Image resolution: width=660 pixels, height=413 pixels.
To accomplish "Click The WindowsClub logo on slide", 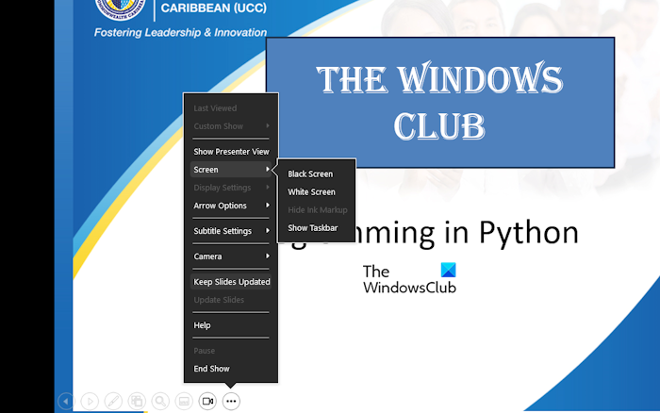I will (409, 279).
